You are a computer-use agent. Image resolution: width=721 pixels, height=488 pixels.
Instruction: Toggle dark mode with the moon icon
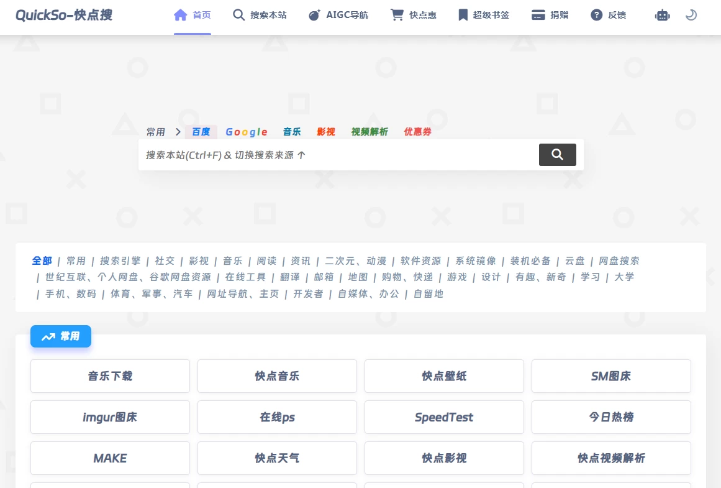pyautogui.click(x=691, y=15)
